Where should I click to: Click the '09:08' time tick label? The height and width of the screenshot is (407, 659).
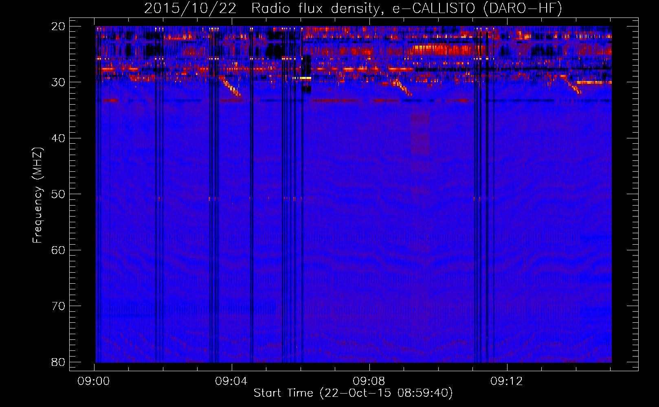pos(369,381)
